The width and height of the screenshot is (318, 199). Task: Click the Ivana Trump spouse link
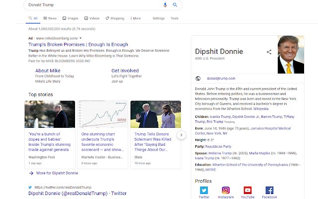point(204,158)
